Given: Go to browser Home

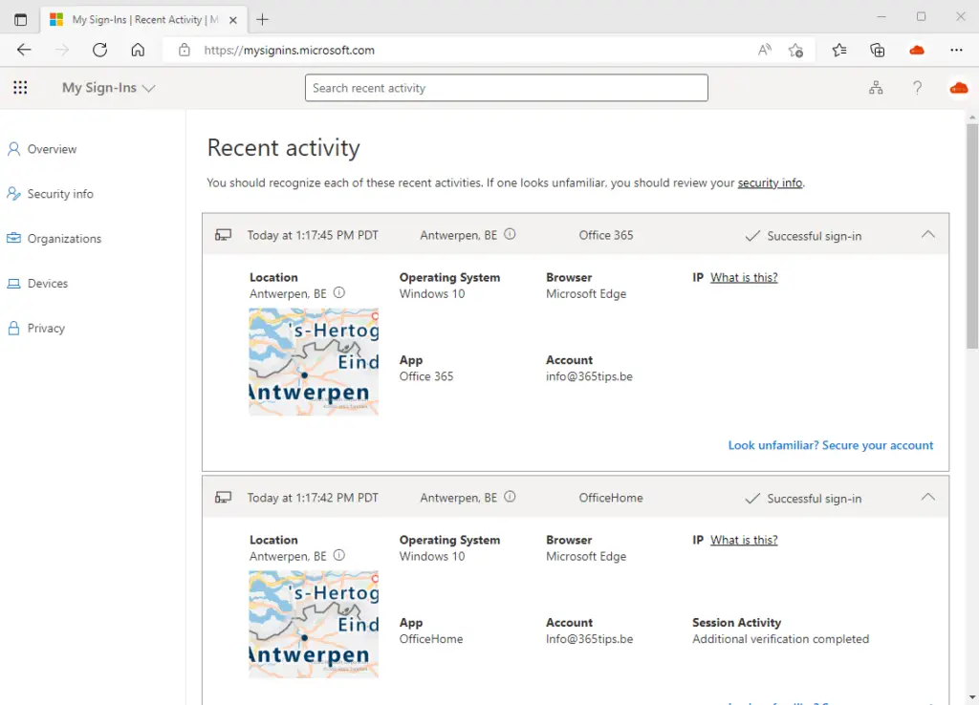Looking at the screenshot, I should coord(138,50).
